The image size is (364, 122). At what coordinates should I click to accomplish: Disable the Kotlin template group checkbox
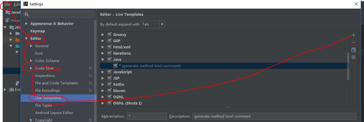[x=109, y=84]
